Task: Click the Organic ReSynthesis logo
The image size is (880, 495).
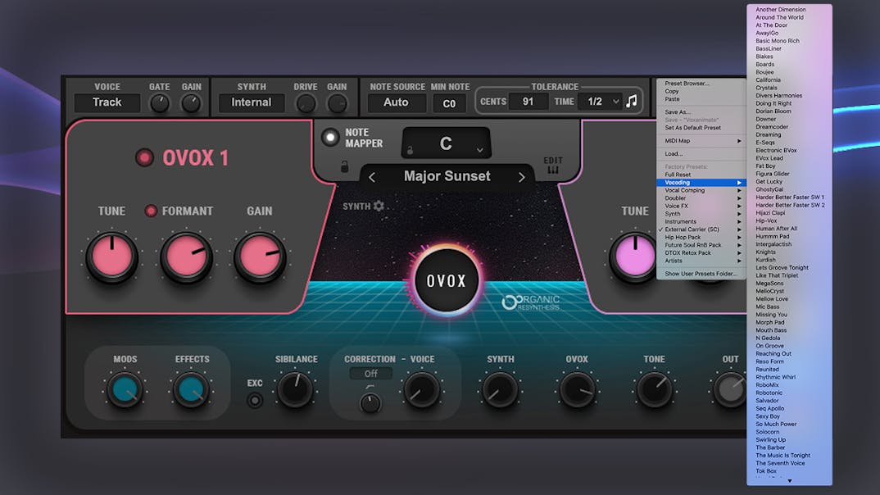Action: point(533,303)
